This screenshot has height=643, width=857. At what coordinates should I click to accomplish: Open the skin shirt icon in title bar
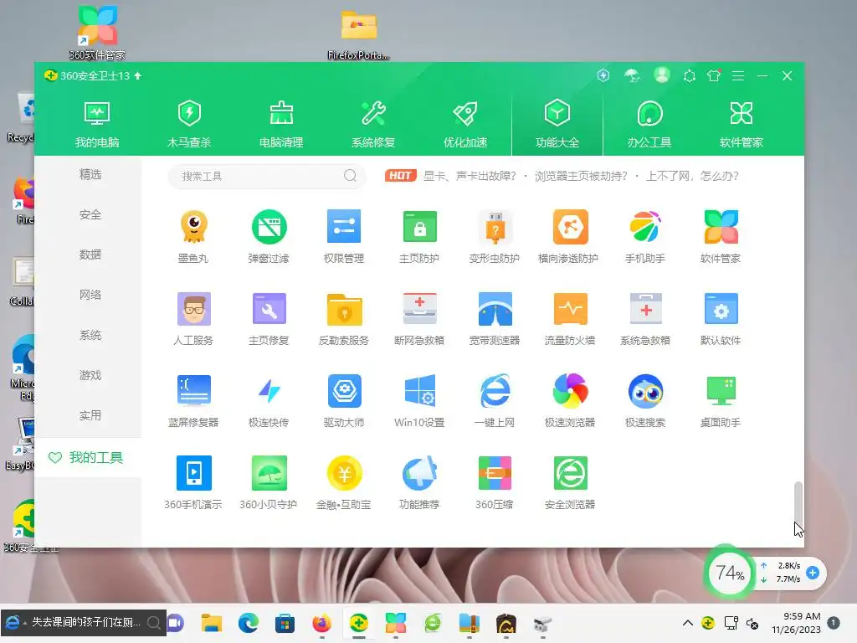(714, 75)
